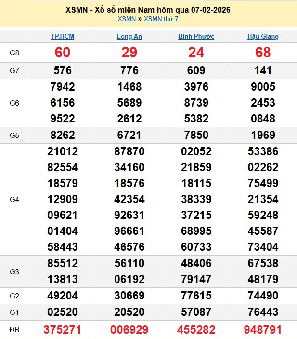The width and height of the screenshot is (297, 339).
Task: Click the red G8 number 60
Action: click(63, 53)
